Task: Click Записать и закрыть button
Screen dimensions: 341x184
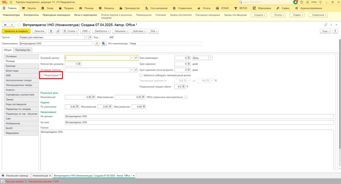Action: coord(16,31)
